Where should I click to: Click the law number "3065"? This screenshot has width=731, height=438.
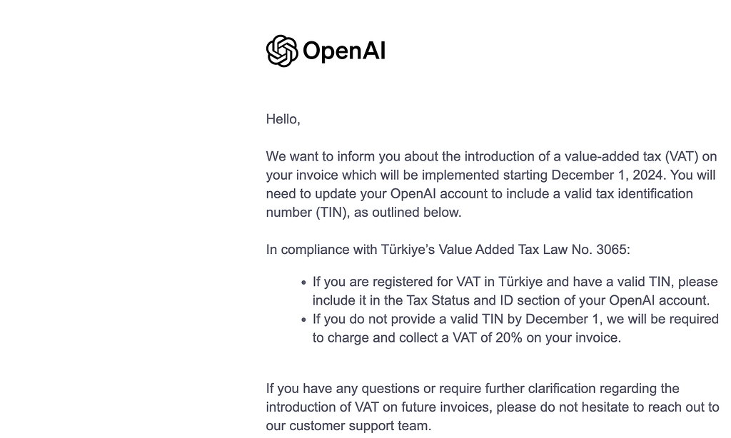[612, 250]
